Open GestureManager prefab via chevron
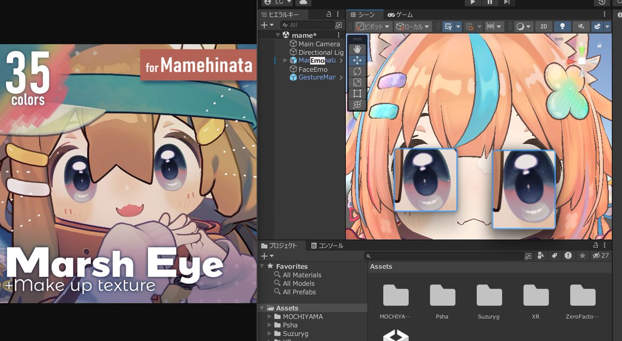 coord(341,77)
